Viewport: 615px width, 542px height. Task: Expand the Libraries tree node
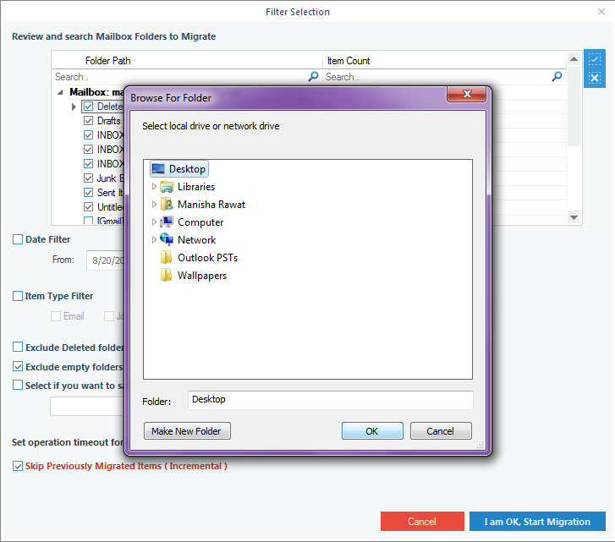tap(154, 187)
